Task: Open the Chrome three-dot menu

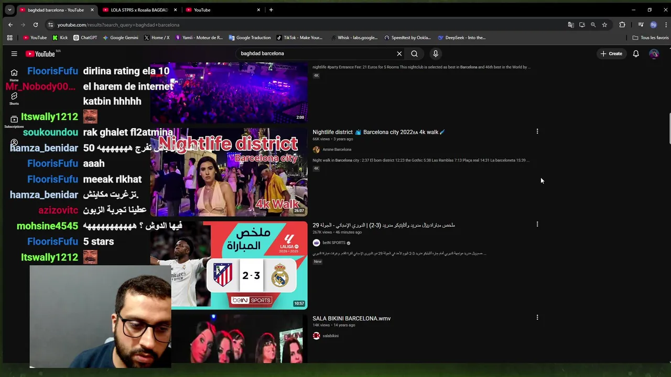Action: pos(666,25)
